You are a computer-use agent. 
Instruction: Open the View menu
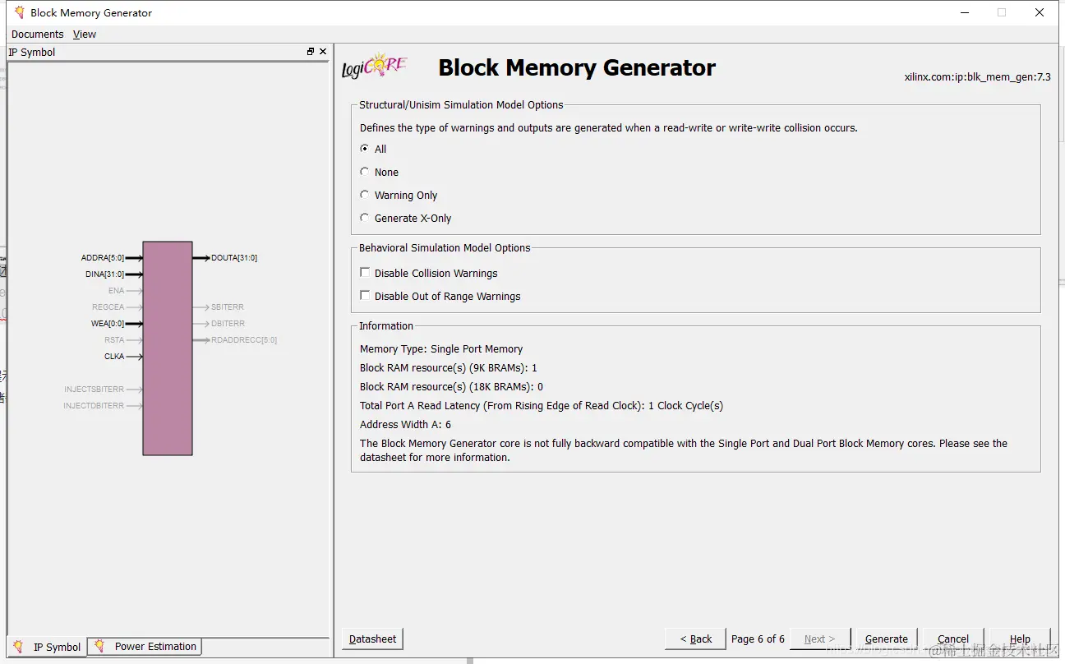coord(85,34)
